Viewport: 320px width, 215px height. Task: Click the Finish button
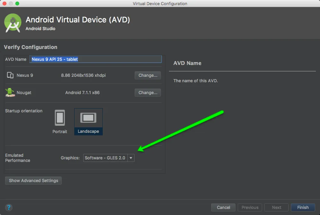[303, 207]
